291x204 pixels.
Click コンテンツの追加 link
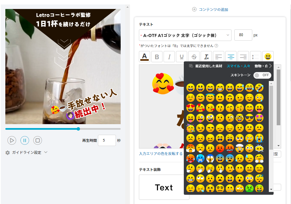pos(210,10)
